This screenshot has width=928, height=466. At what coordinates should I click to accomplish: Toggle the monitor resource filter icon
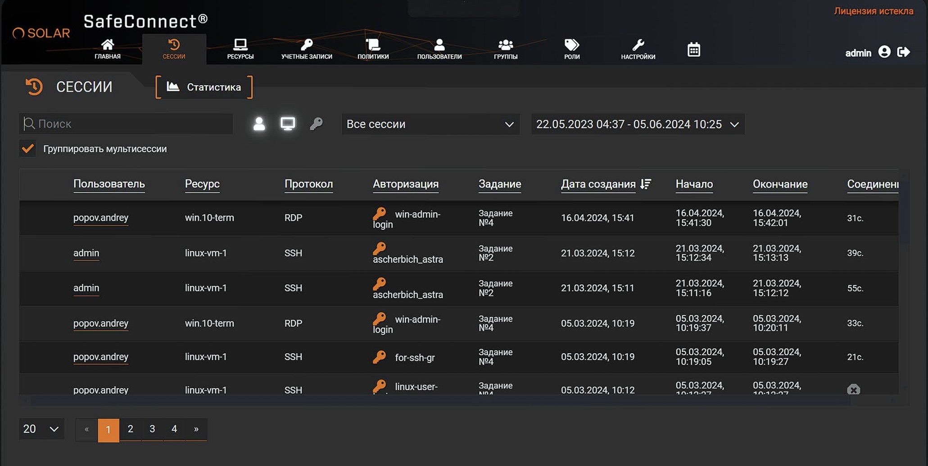(288, 124)
